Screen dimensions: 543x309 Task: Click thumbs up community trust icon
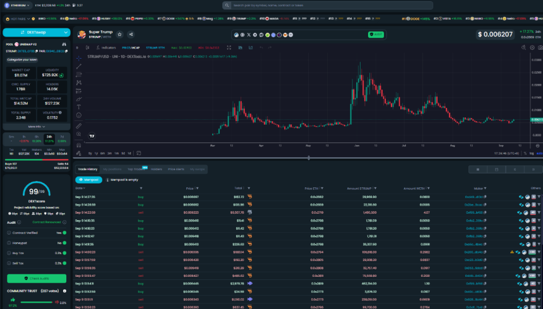[13, 300]
